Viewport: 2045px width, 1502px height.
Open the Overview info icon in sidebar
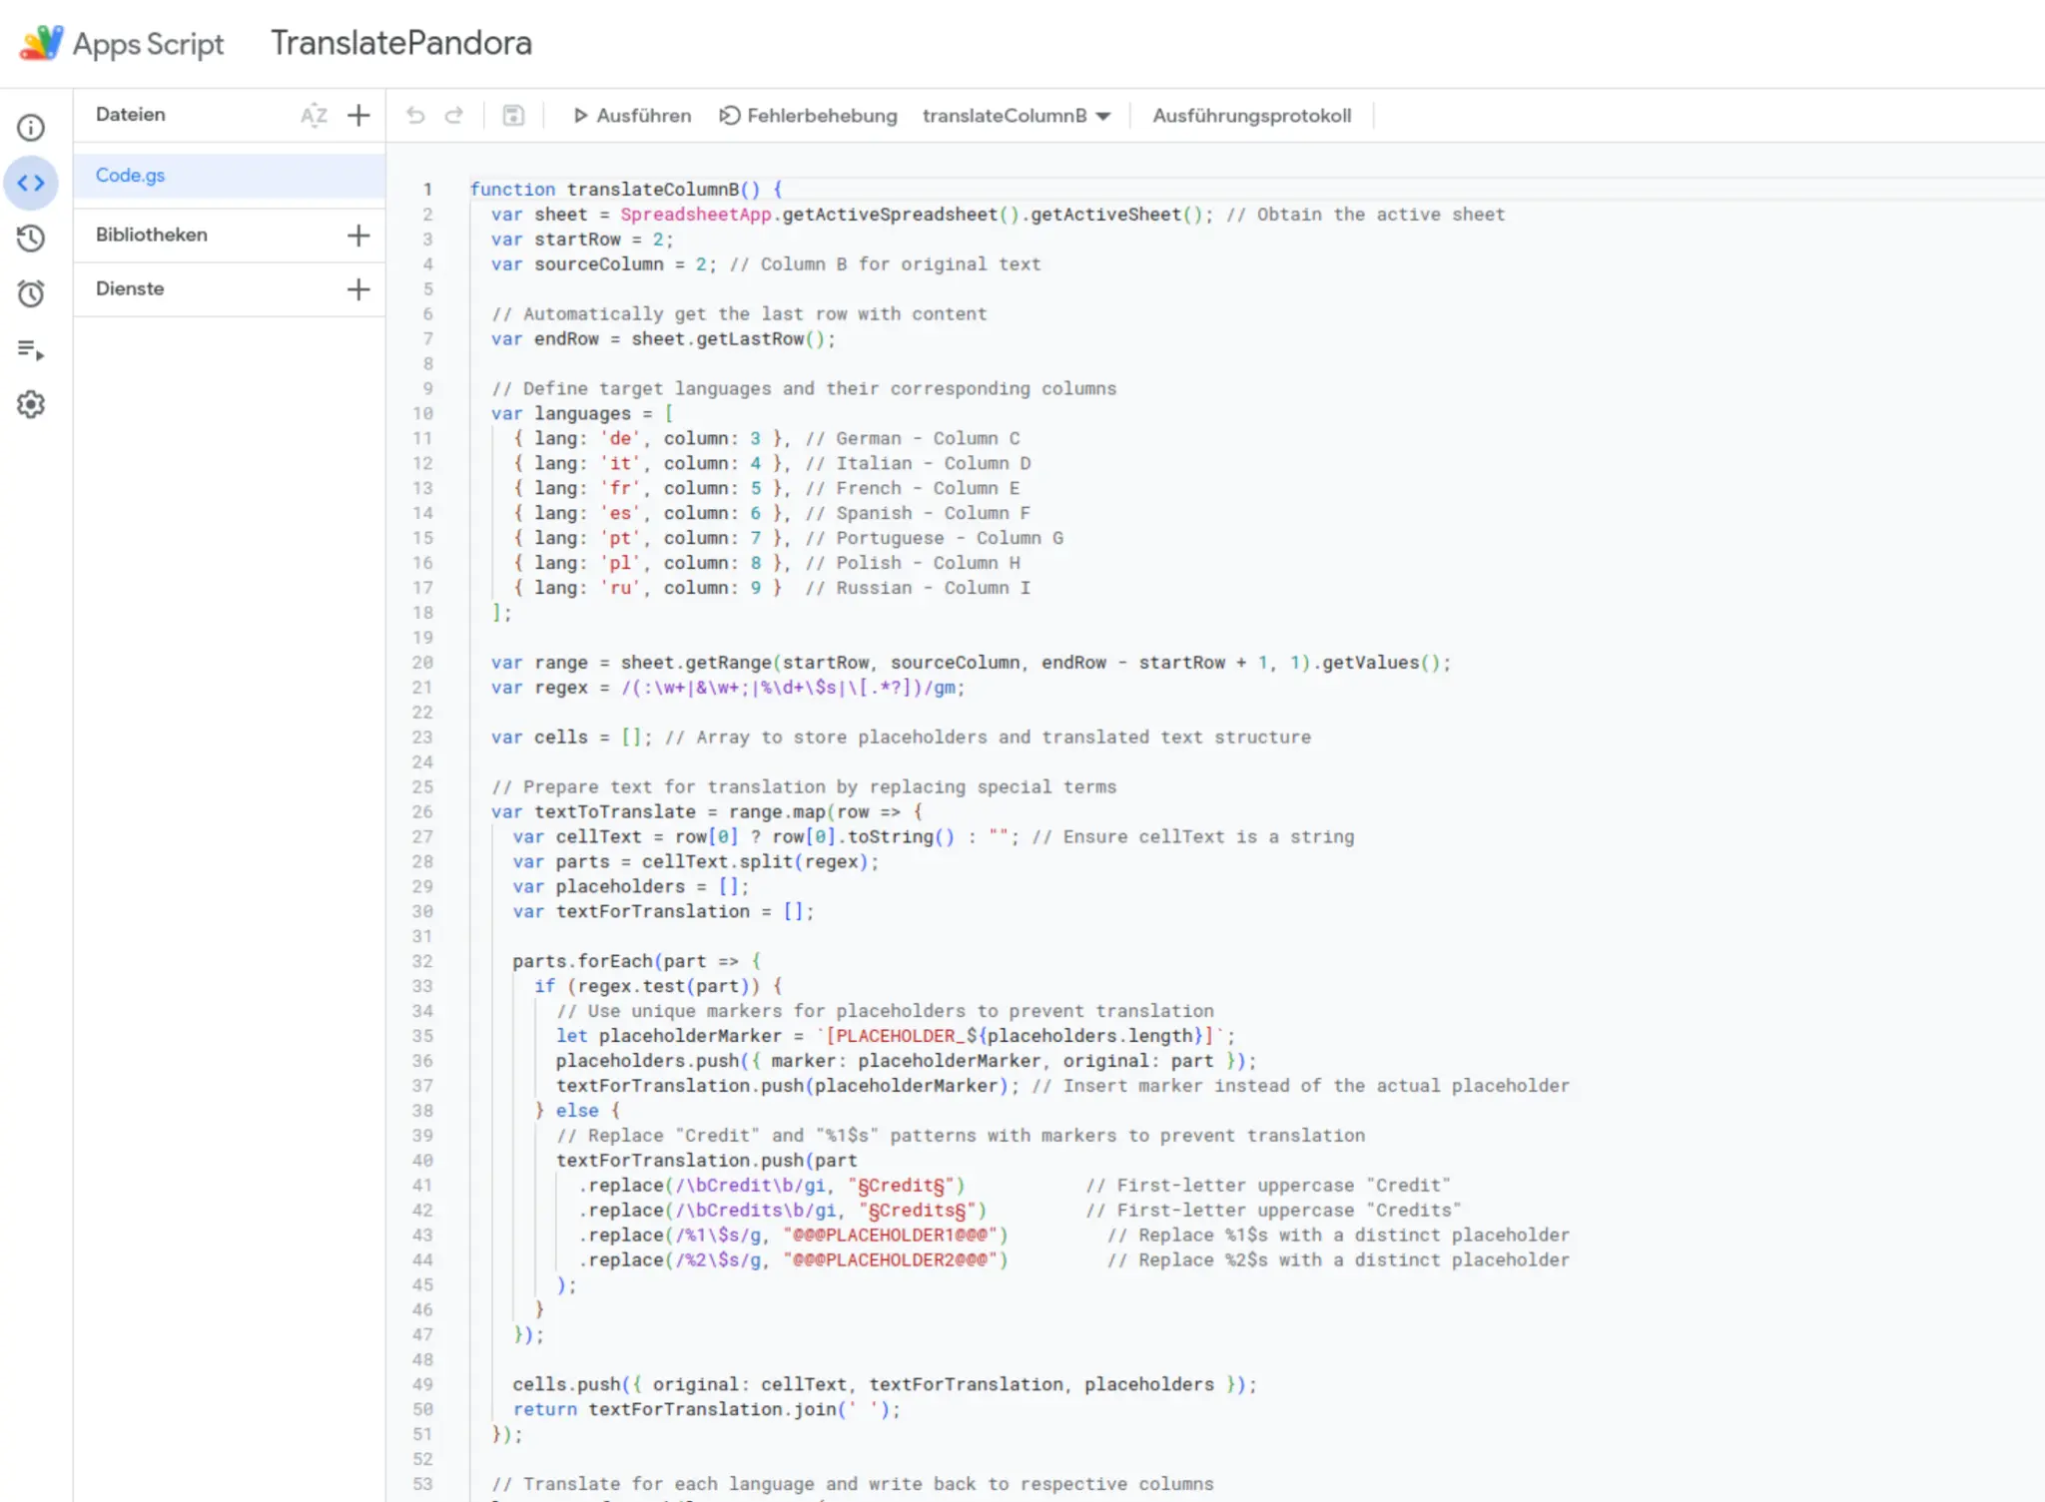pyautogui.click(x=31, y=128)
